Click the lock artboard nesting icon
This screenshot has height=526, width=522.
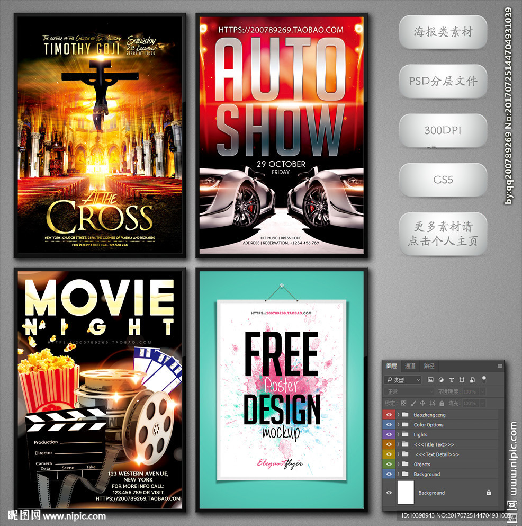coord(432,403)
